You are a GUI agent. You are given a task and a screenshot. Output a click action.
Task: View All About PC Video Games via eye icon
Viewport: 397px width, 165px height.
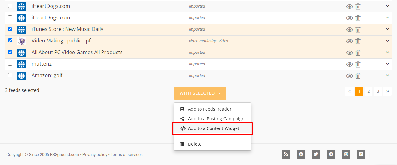tap(350, 53)
